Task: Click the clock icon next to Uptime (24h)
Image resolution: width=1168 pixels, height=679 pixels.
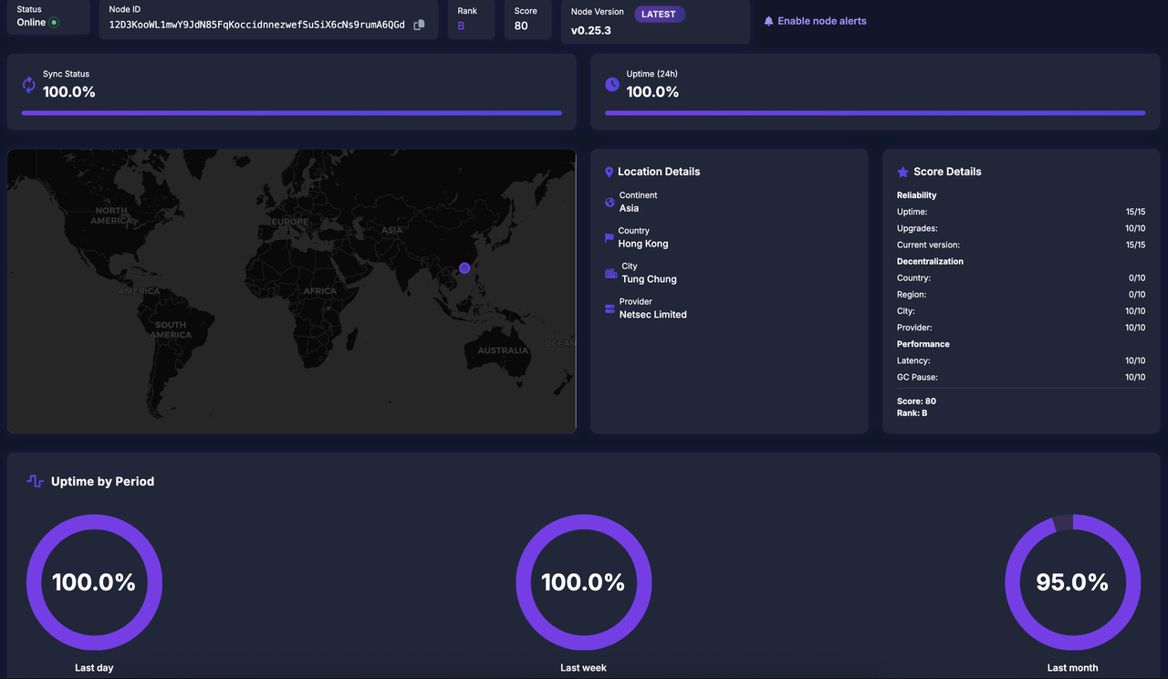Action: click(x=611, y=84)
